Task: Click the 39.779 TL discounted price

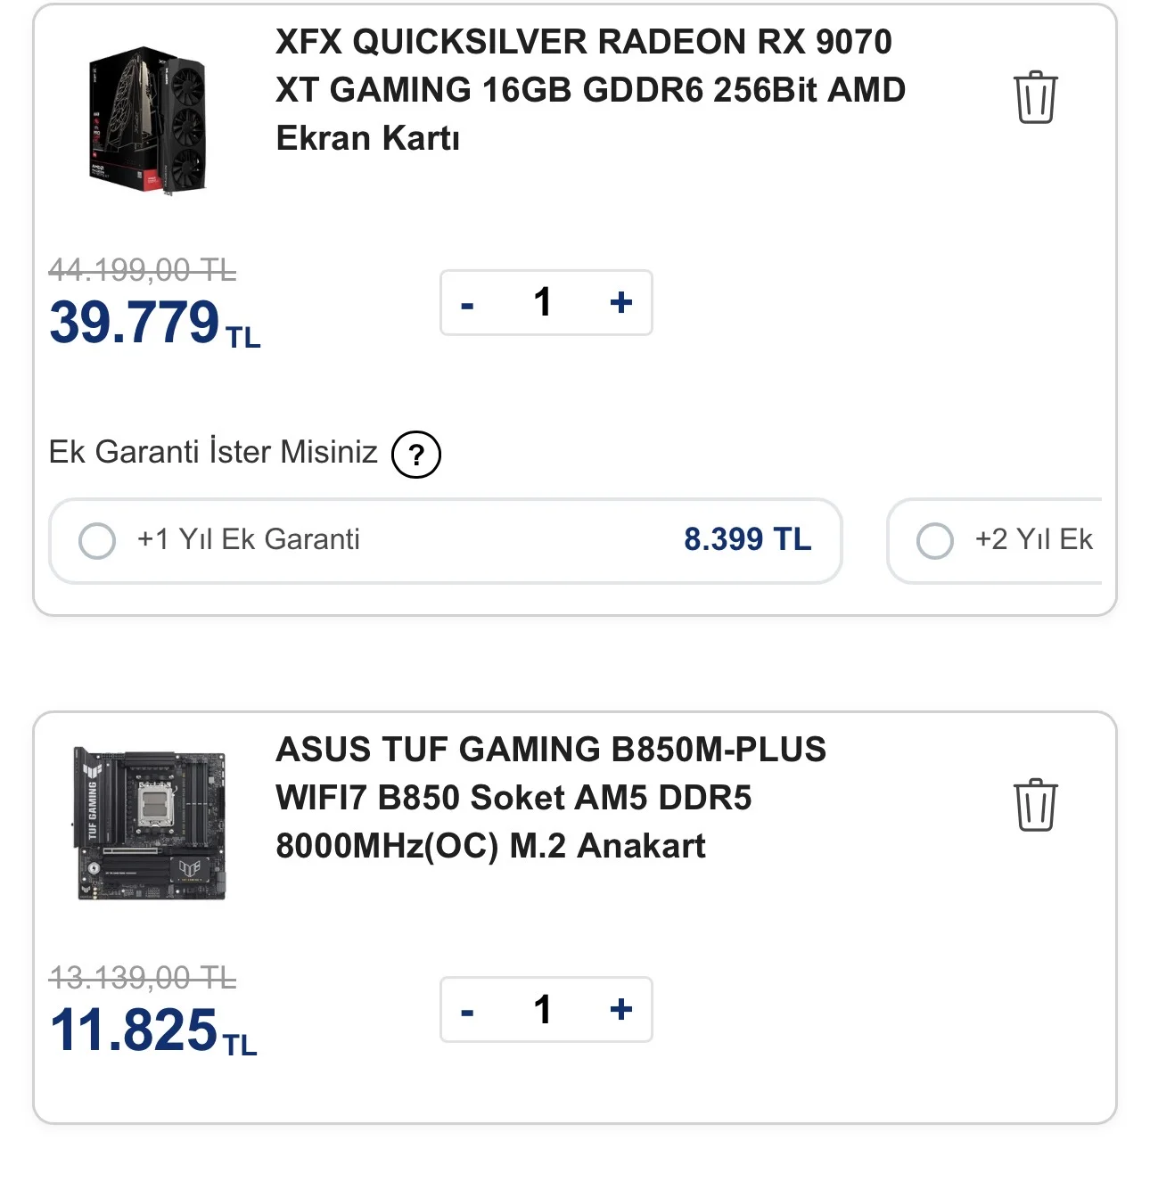Action: (x=154, y=323)
